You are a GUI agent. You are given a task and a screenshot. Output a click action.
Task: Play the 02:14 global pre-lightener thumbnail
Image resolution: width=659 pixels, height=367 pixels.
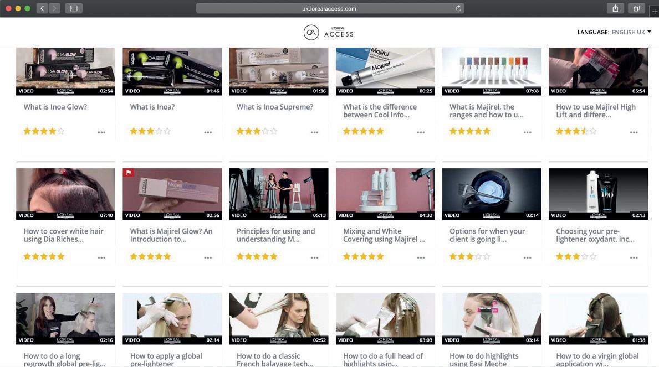tap(172, 319)
